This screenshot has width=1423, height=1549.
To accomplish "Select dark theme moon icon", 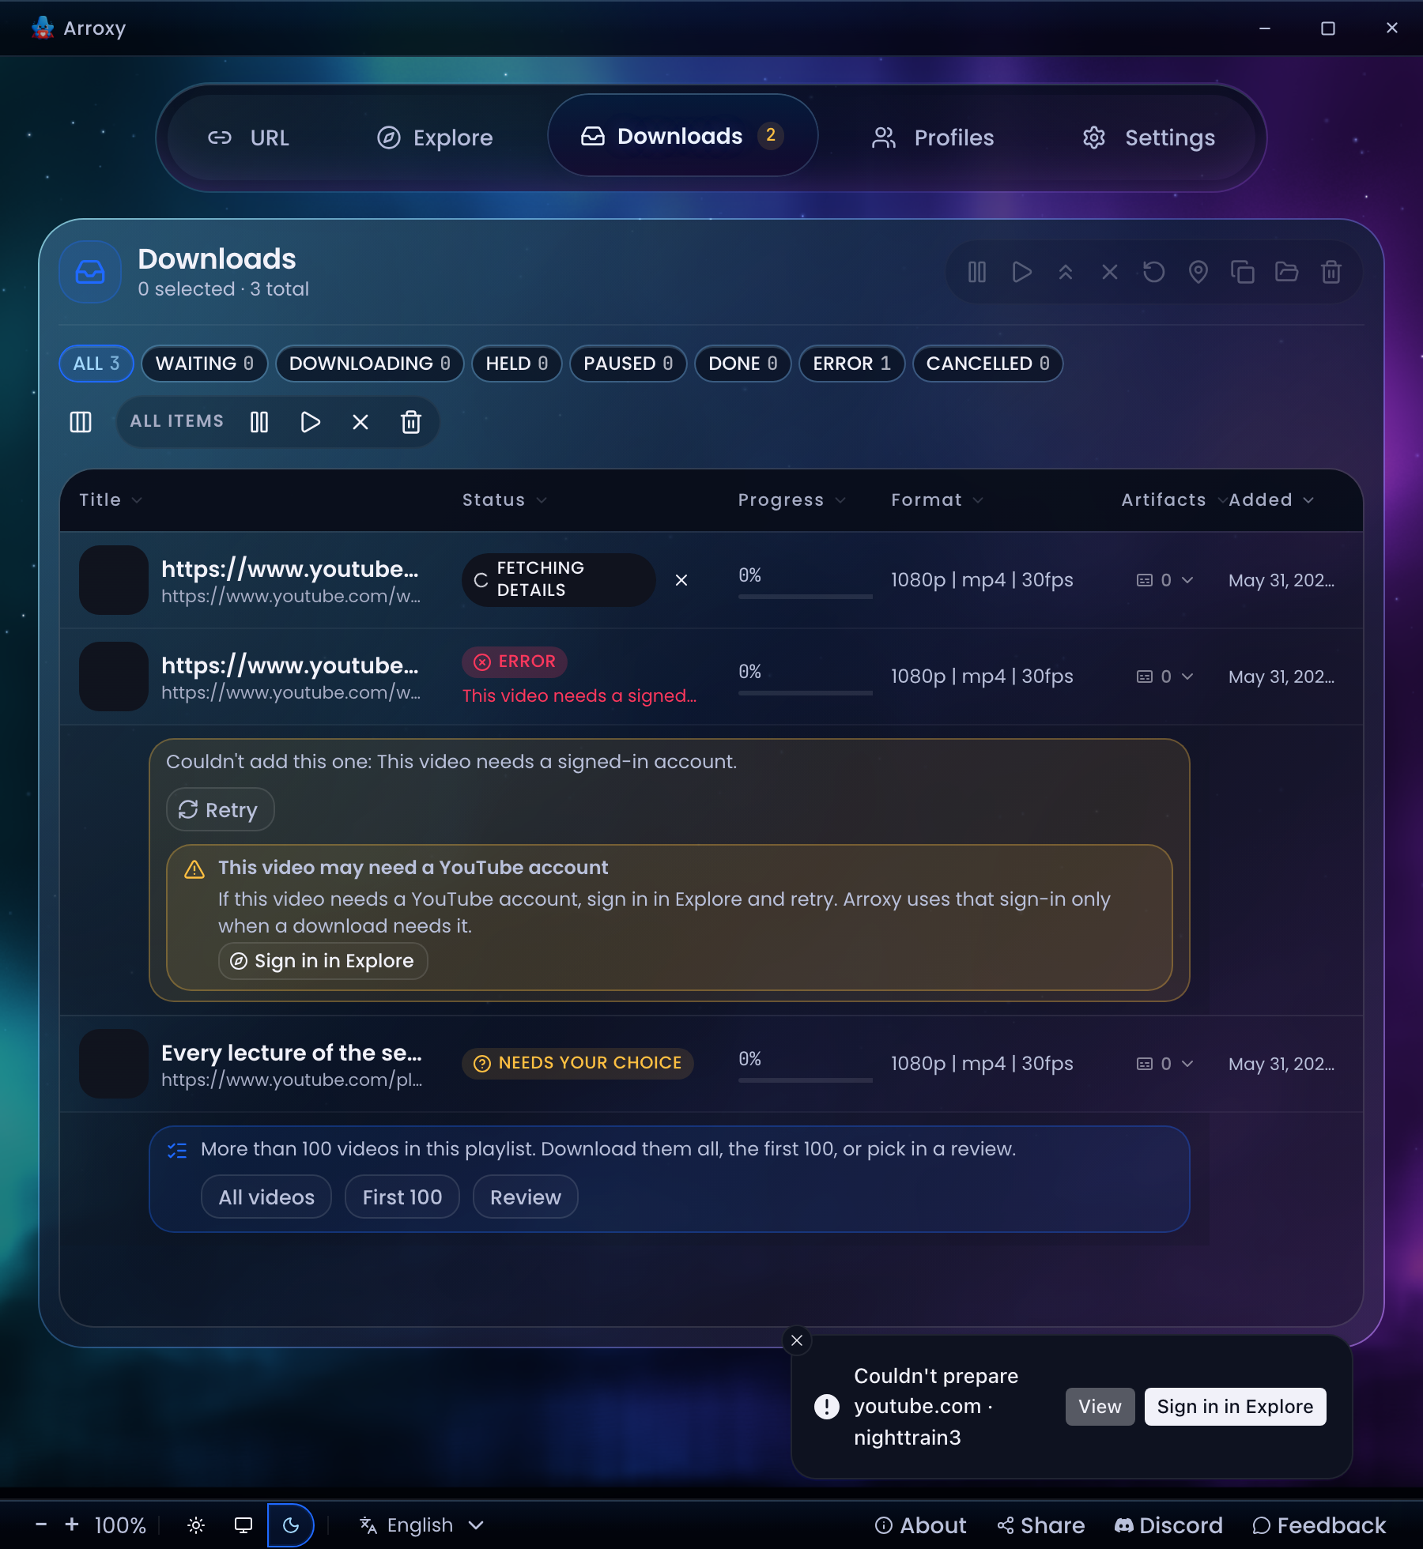I will pyautogui.click(x=291, y=1525).
